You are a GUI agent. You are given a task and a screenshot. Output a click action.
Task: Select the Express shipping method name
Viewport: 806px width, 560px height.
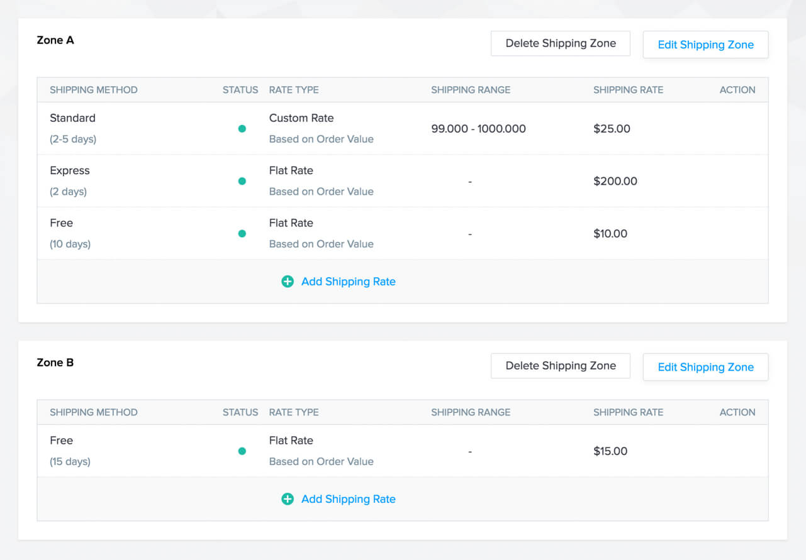(70, 170)
